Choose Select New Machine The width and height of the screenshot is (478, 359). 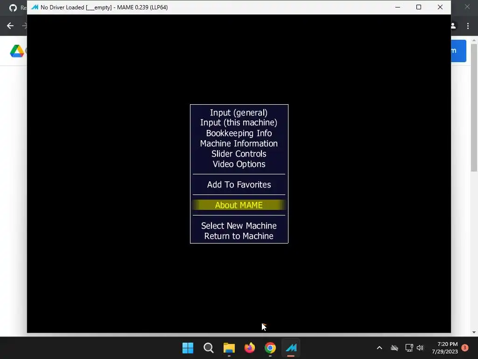[x=239, y=226]
